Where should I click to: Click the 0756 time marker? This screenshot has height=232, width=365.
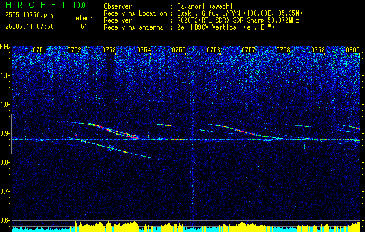coord(214,49)
